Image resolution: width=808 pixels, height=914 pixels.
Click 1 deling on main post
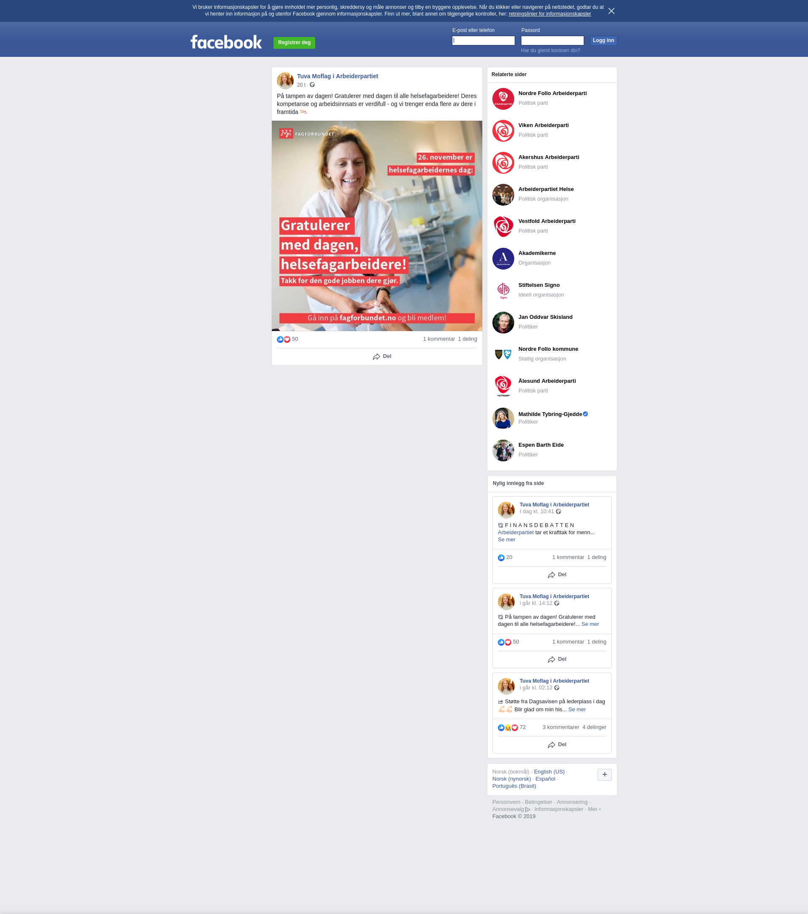[468, 339]
